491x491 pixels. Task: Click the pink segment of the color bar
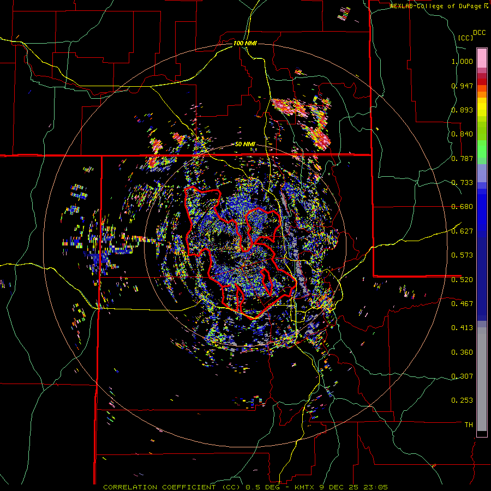[482, 58]
